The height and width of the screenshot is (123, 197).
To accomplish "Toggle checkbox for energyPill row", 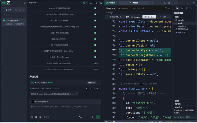I will click(x=95, y=8).
